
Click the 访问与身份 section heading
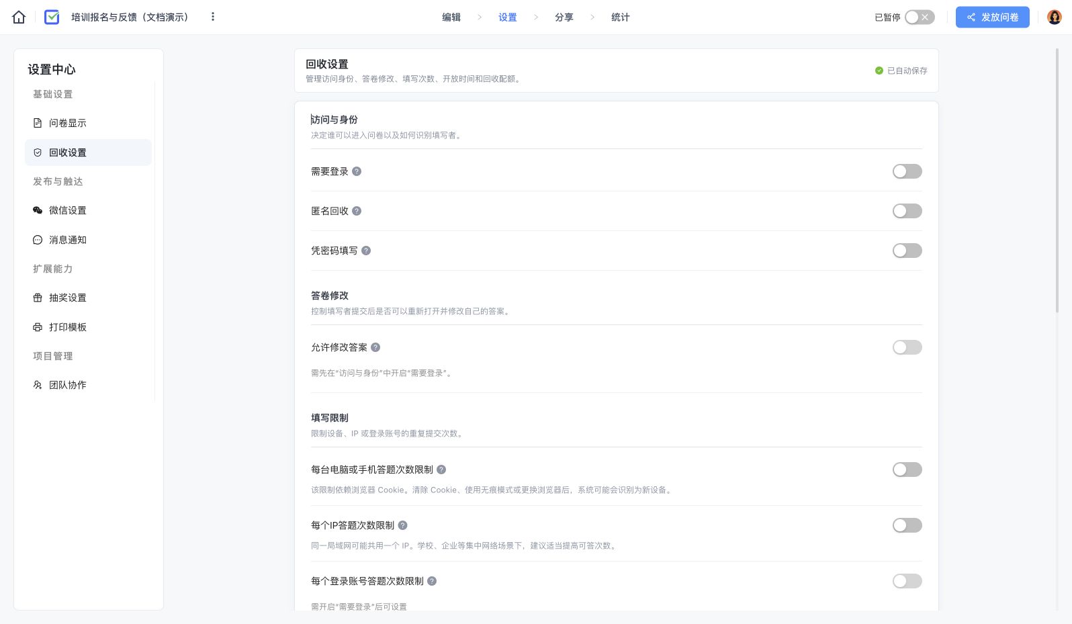point(334,120)
